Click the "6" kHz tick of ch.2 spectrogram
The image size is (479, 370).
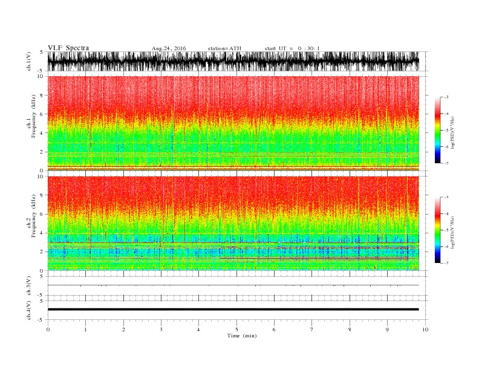[x=42, y=214]
